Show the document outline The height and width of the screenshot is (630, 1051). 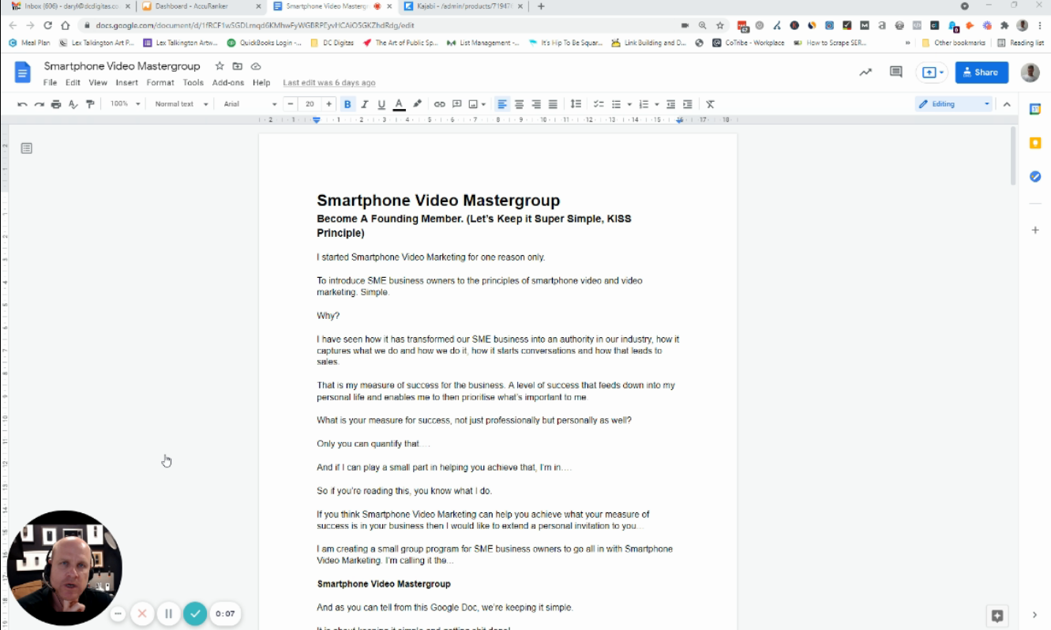(27, 148)
